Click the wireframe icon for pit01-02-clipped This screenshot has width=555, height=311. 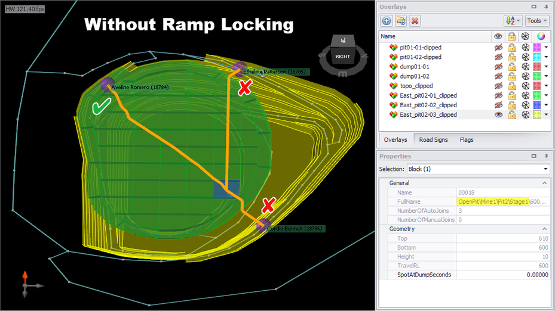click(525, 57)
